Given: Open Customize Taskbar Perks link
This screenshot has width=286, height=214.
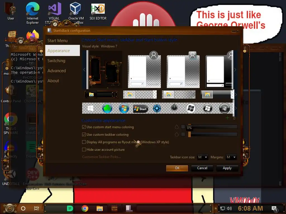Looking at the screenshot, I should pyautogui.click(x=101, y=157).
